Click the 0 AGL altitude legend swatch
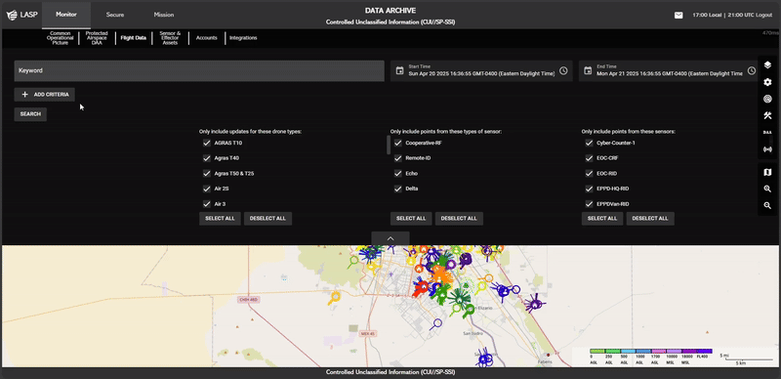This screenshot has width=781, height=379. pyautogui.click(x=596, y=352)
